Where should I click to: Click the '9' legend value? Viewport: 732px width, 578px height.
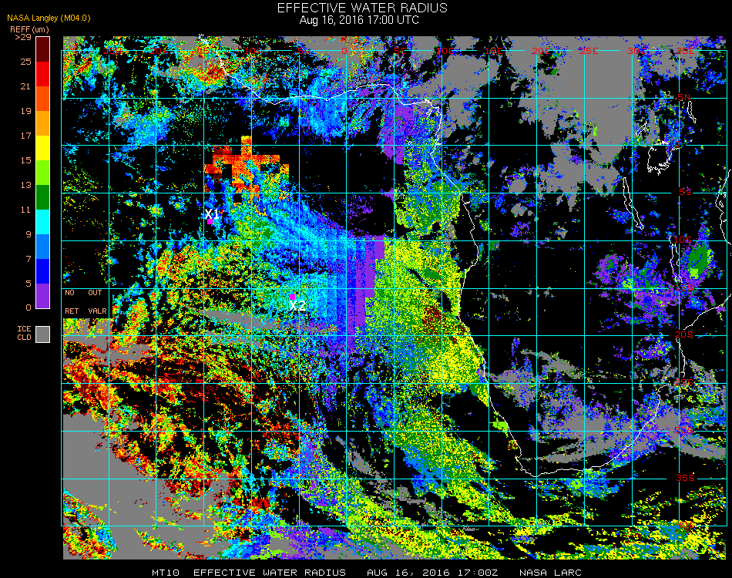tap(29, 234)
